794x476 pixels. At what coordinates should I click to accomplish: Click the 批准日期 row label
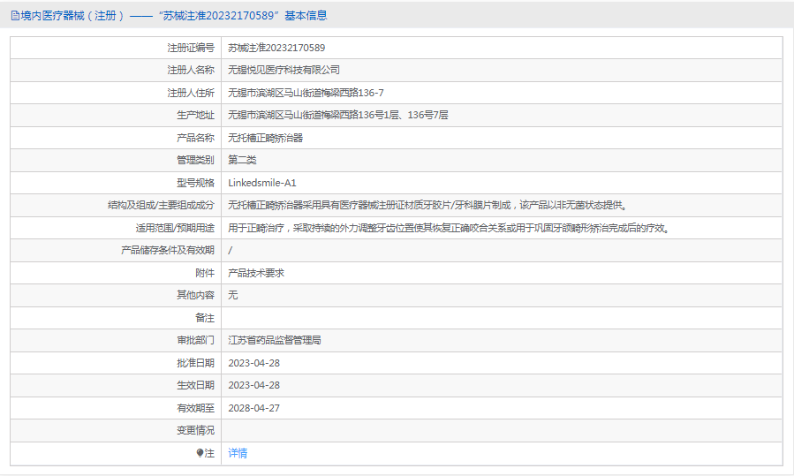tap(195, 363)
